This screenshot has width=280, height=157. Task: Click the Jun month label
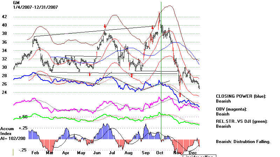pyautogui.click(x=97, y=153)
